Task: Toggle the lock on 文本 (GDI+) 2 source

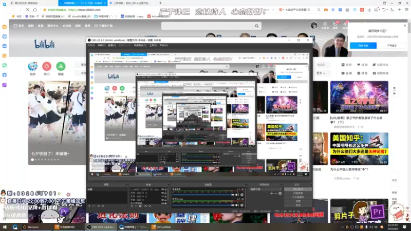Action: (x=165, y=193)
